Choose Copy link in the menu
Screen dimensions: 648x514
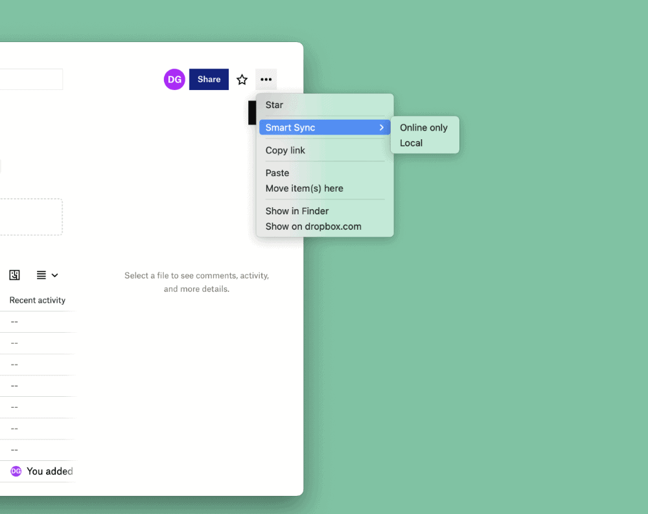(x=285, y=150)
